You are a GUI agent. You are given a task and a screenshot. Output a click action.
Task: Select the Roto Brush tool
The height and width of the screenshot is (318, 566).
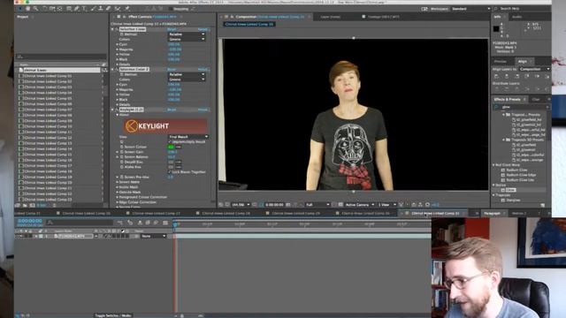[118, 8]
